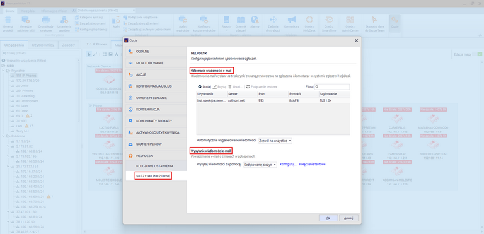Switch to the Zasoby panel tab
Image resolution: width=484 pixels, height=234 pixels.
[x=68, y=45]
